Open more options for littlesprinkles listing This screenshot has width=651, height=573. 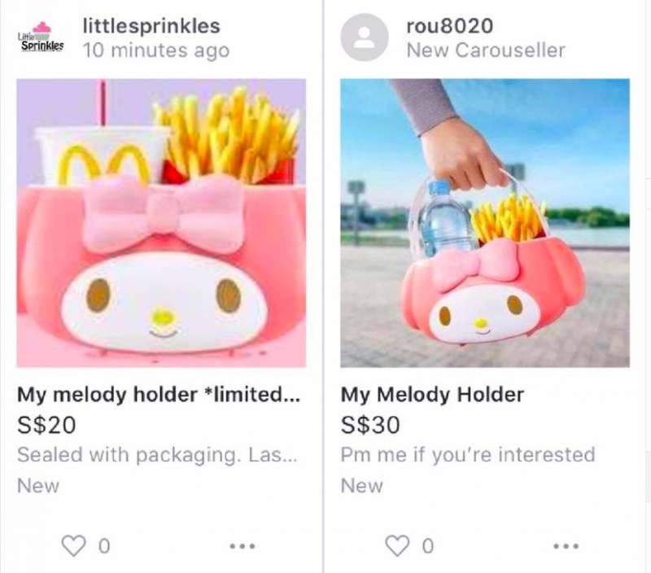242,546
